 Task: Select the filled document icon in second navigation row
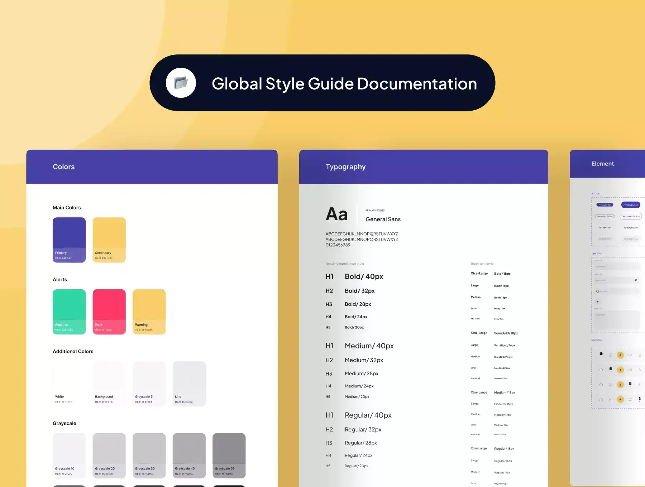click(611, 369)
